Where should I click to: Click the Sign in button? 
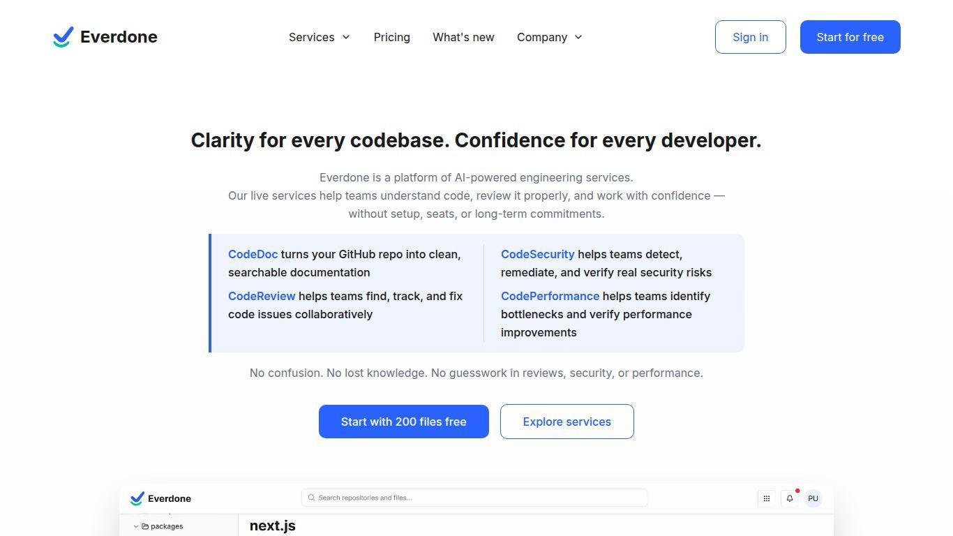750,37
